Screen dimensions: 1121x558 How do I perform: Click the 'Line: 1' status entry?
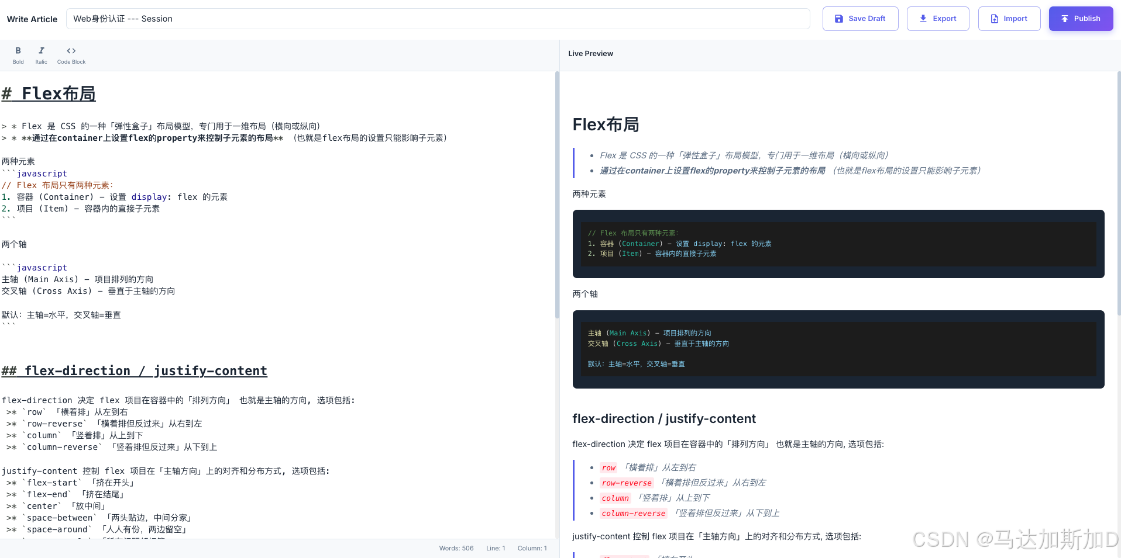[496, 548]
